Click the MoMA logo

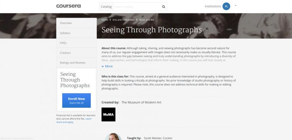click(x=108, y=115)
